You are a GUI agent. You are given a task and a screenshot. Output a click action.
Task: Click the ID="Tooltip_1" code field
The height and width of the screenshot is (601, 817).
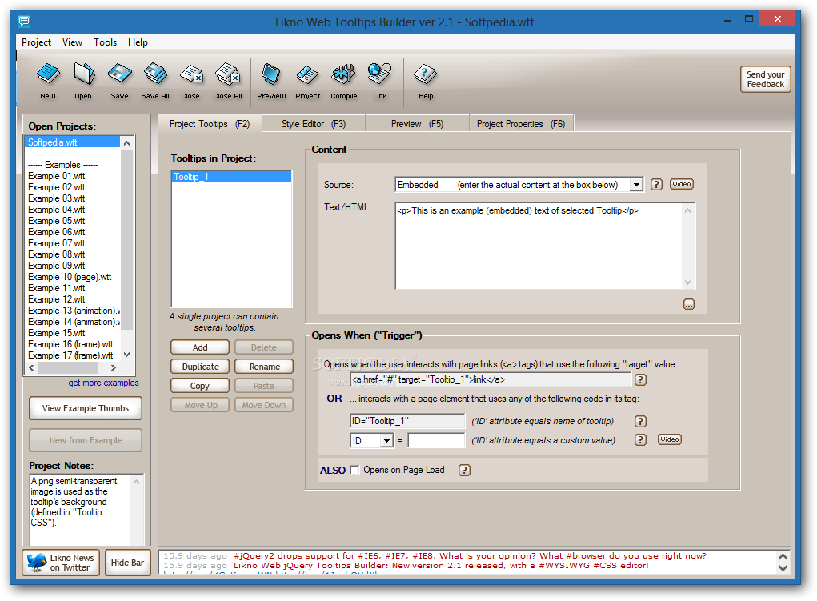pos(407,421)
